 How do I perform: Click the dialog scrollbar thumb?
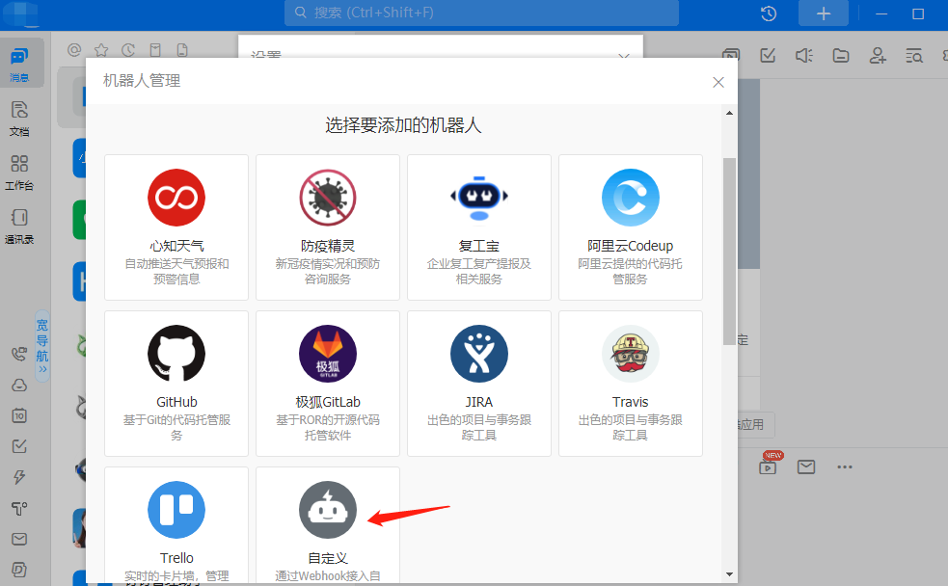(729, 252)
